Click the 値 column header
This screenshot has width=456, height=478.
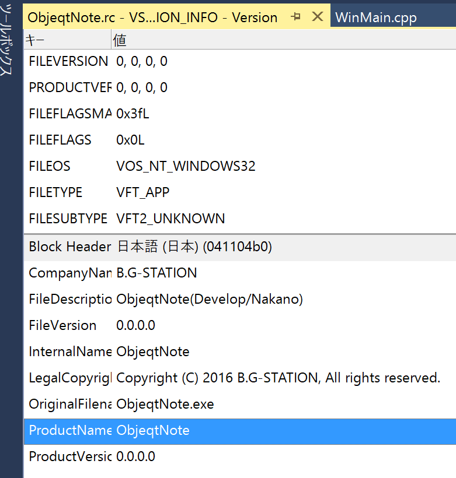pos(283,40)
